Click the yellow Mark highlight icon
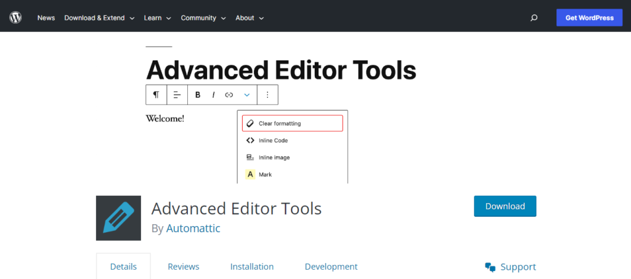 click(x=250, y=174)
